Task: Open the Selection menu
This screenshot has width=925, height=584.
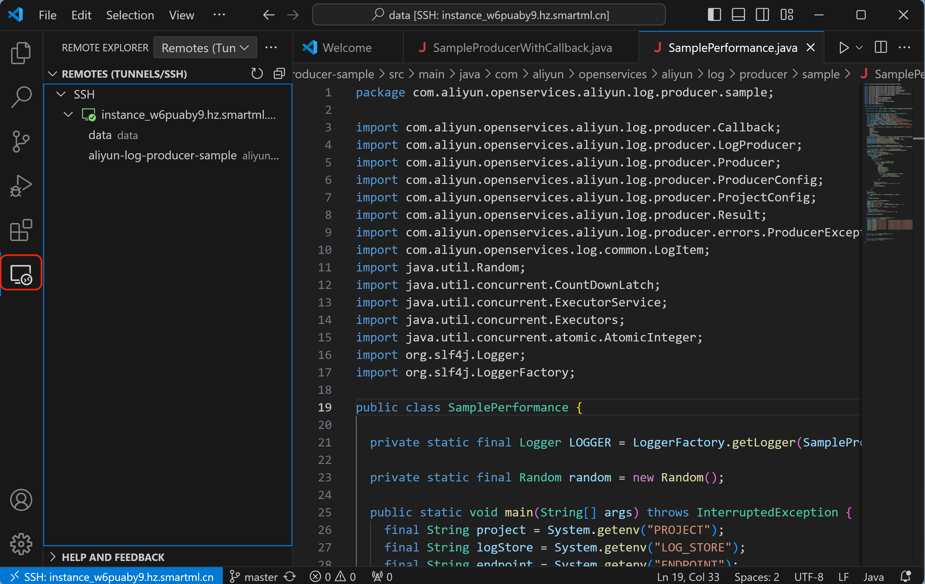Action: point(130,15)
